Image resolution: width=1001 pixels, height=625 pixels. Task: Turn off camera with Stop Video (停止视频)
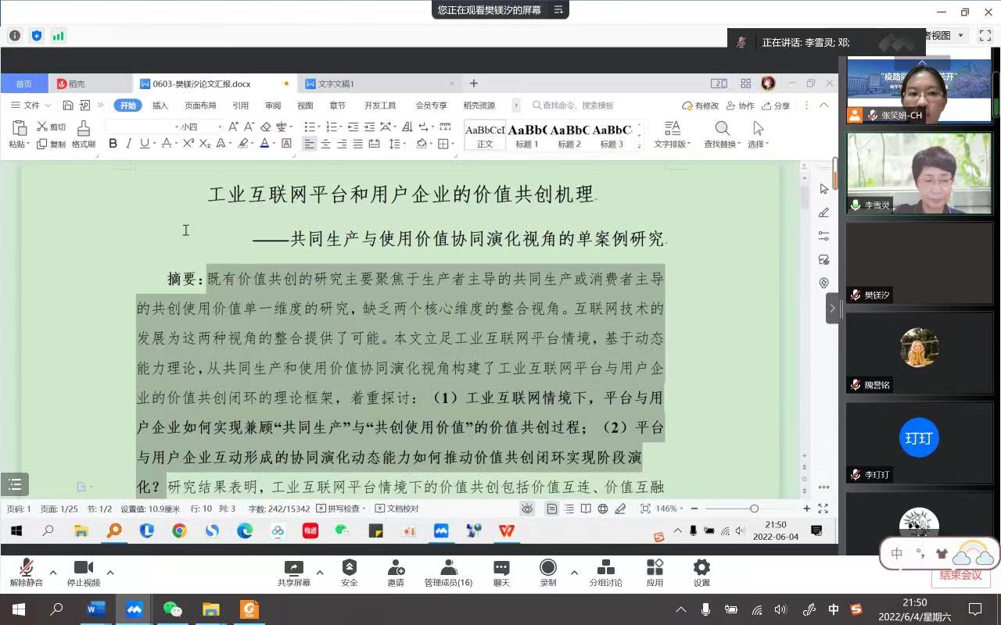coord(83,568)
